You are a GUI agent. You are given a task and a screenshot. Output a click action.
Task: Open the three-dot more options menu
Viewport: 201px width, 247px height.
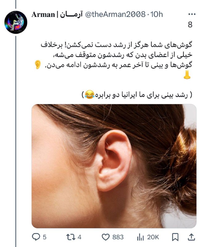click(192, 14)
